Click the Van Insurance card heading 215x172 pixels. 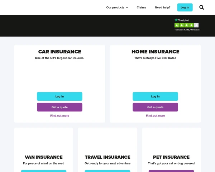point(44,157)
